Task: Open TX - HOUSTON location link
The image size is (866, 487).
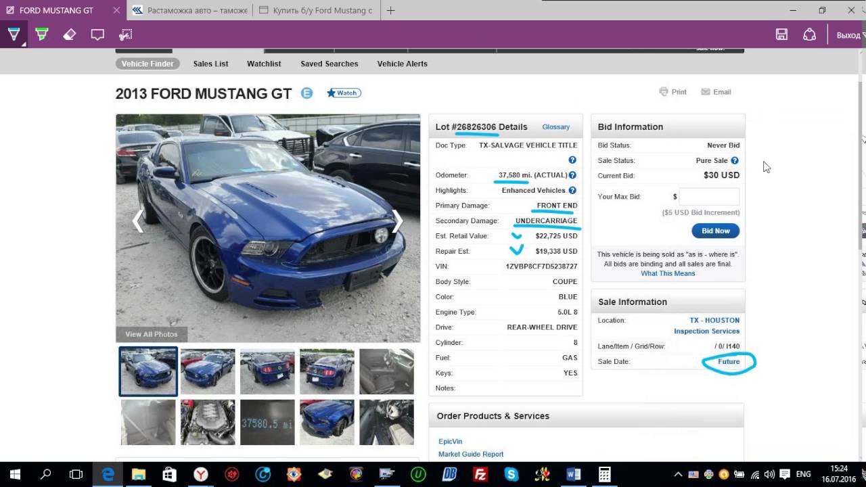Action: click(x=714, y=321)
